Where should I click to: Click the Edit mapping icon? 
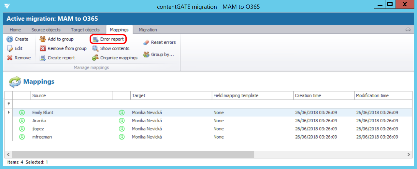[10, 49]
